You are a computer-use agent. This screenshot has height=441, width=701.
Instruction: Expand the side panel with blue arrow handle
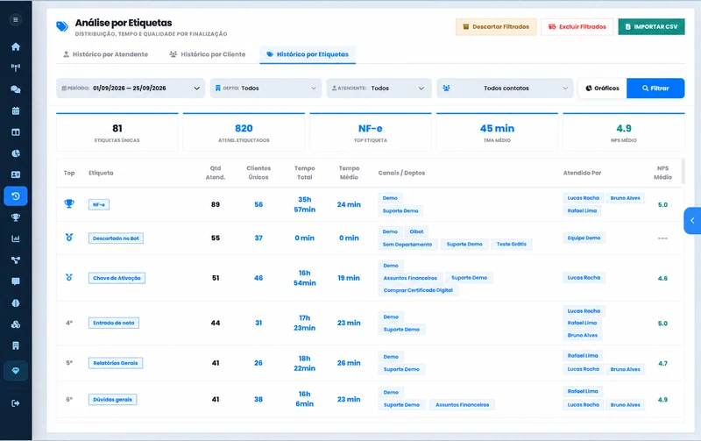click(x=692, y=221)
